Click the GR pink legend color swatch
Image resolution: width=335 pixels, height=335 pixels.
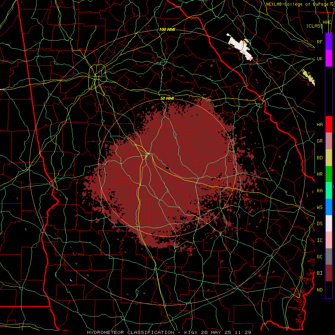point(329,141)
